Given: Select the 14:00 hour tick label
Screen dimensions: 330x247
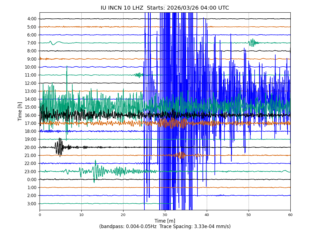Looking at the screenshot, I should (31, 99).
